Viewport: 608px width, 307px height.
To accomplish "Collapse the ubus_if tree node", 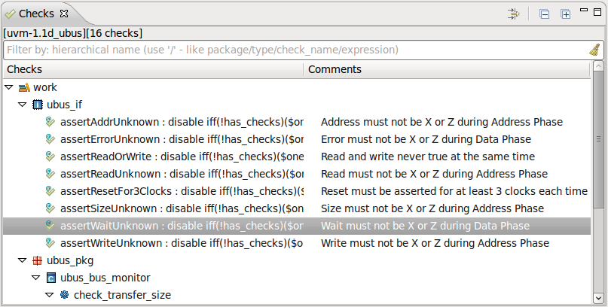I will (22, 105).
